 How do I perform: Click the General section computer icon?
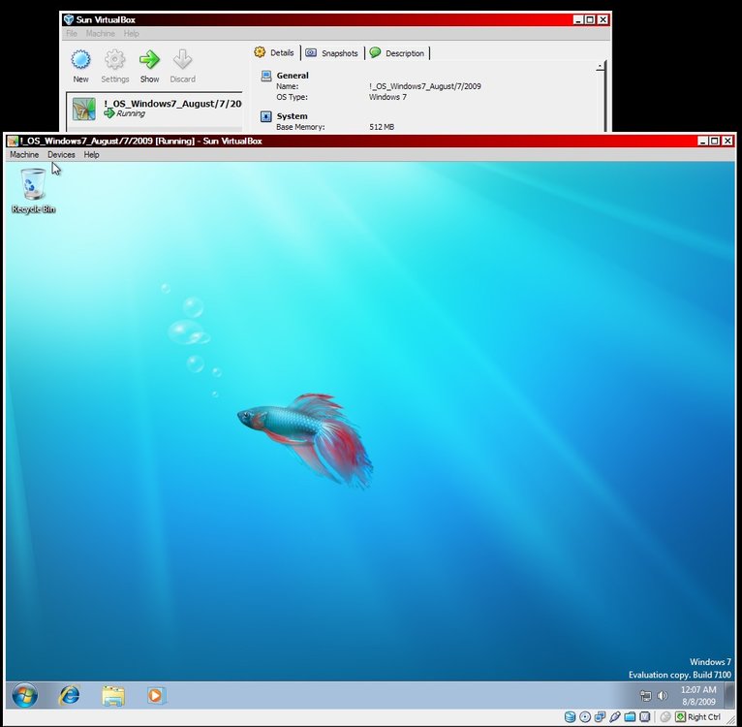[266, 76]
